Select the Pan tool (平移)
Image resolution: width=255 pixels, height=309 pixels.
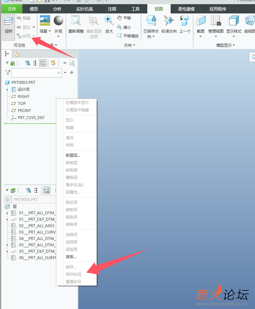tap(124, 18)
